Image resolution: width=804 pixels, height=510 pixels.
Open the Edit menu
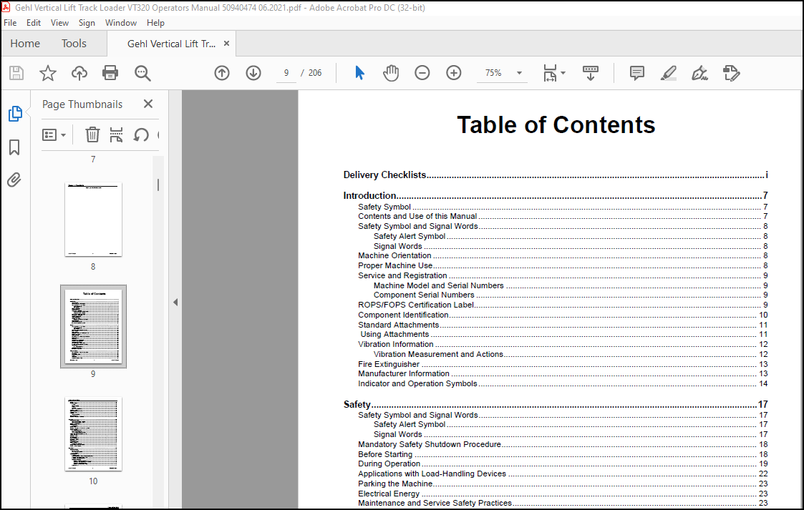click(34, 22)
